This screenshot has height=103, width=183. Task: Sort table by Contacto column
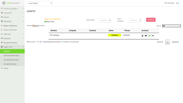(x=93, y=30)
